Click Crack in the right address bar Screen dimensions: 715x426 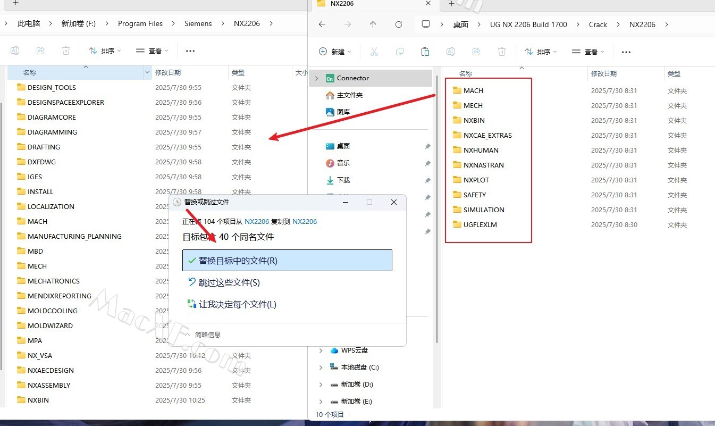click(x=598, y=24)
